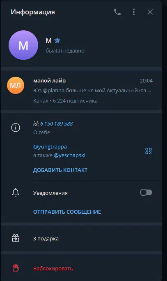Select Заблокировать to block user
Image resolution: width=167 pixels, height=281 pixels.
click(53, 269)
